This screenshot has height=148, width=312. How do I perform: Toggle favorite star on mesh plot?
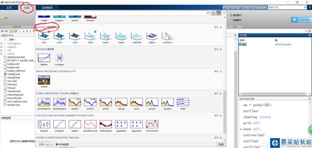[95, 31]
